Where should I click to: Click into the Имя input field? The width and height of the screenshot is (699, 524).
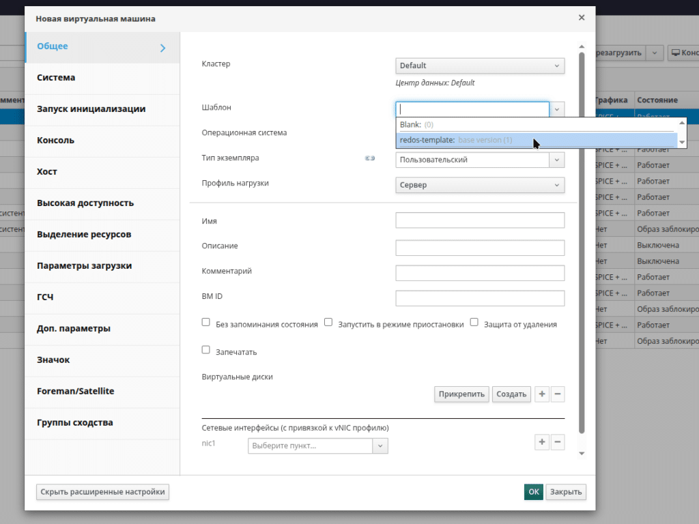(480, 220)
